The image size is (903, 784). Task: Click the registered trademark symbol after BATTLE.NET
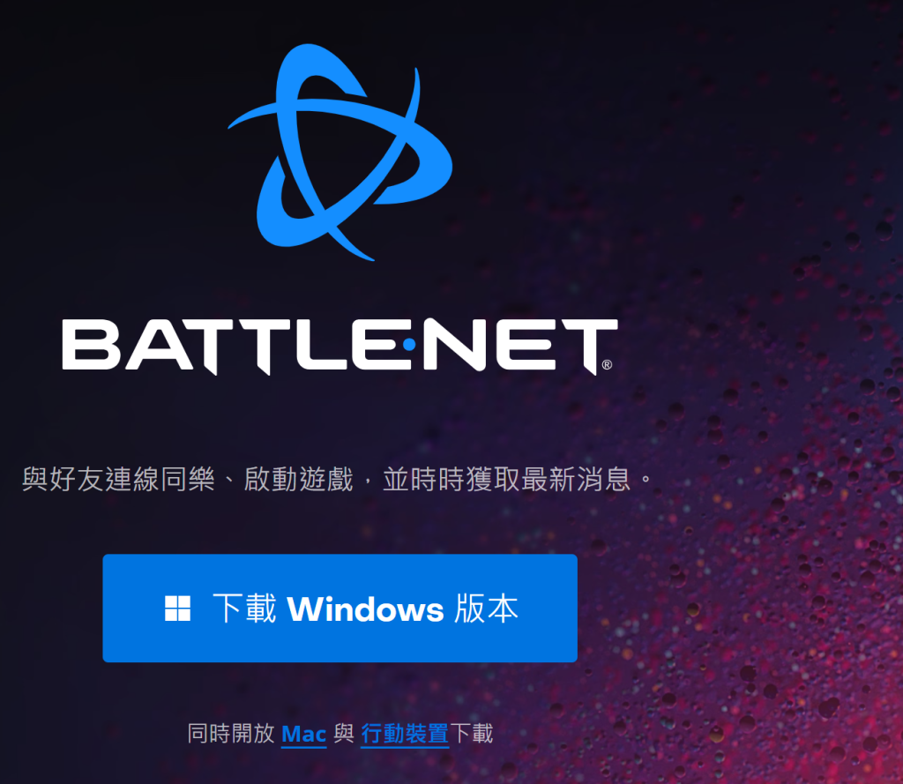(607, 364)
